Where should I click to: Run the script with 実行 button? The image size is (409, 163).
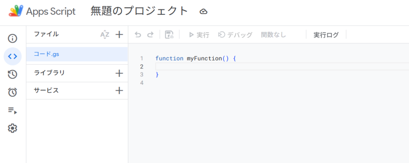click(199, 35)
